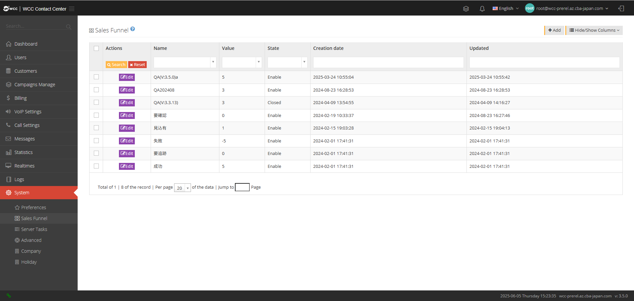Click the Statistics bar chart icon
The width and height of the screenshot is (634, 301).
point(9,152)
